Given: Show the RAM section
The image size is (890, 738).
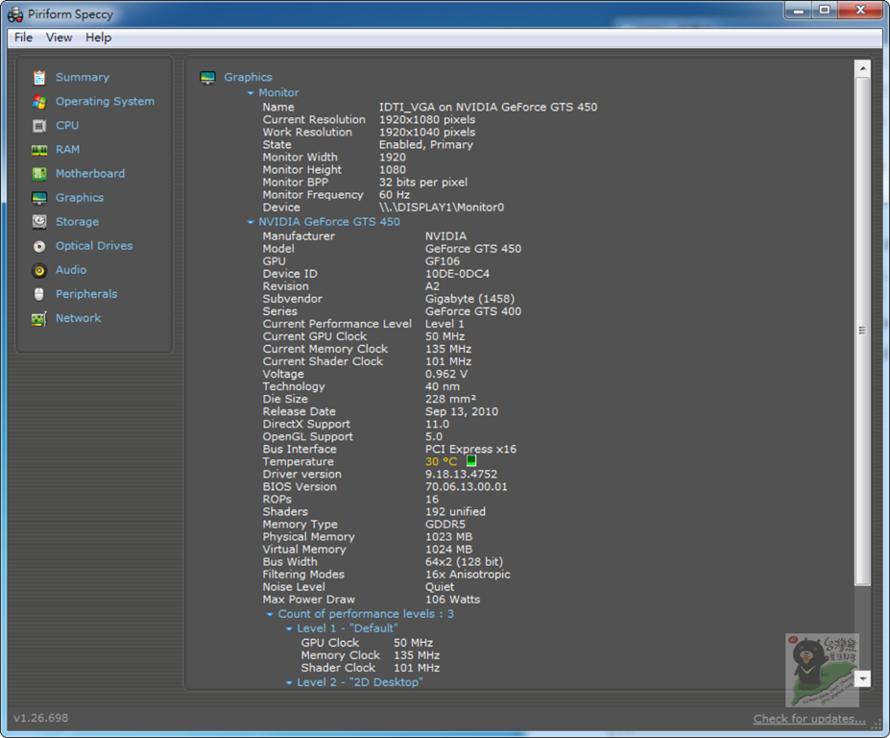Looking at the screenshot, I should click(x=67, y=149).
